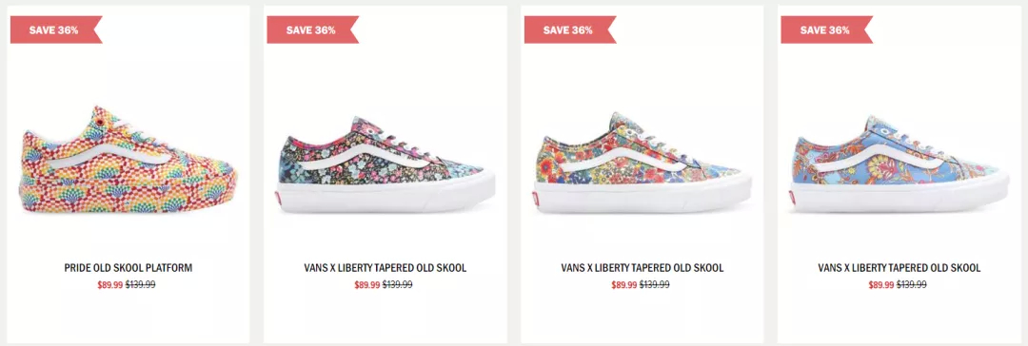Click the Pride Old Skool Platform title
The height and width of the screenshot is (346, 1028).
click(128, 268)
